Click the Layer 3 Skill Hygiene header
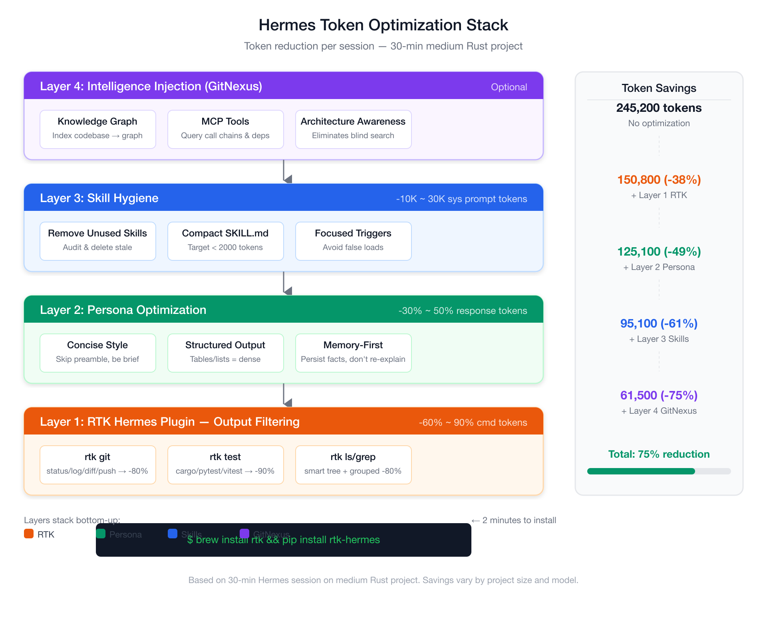This screenshot has width=767, height=623. coord(284,198)
